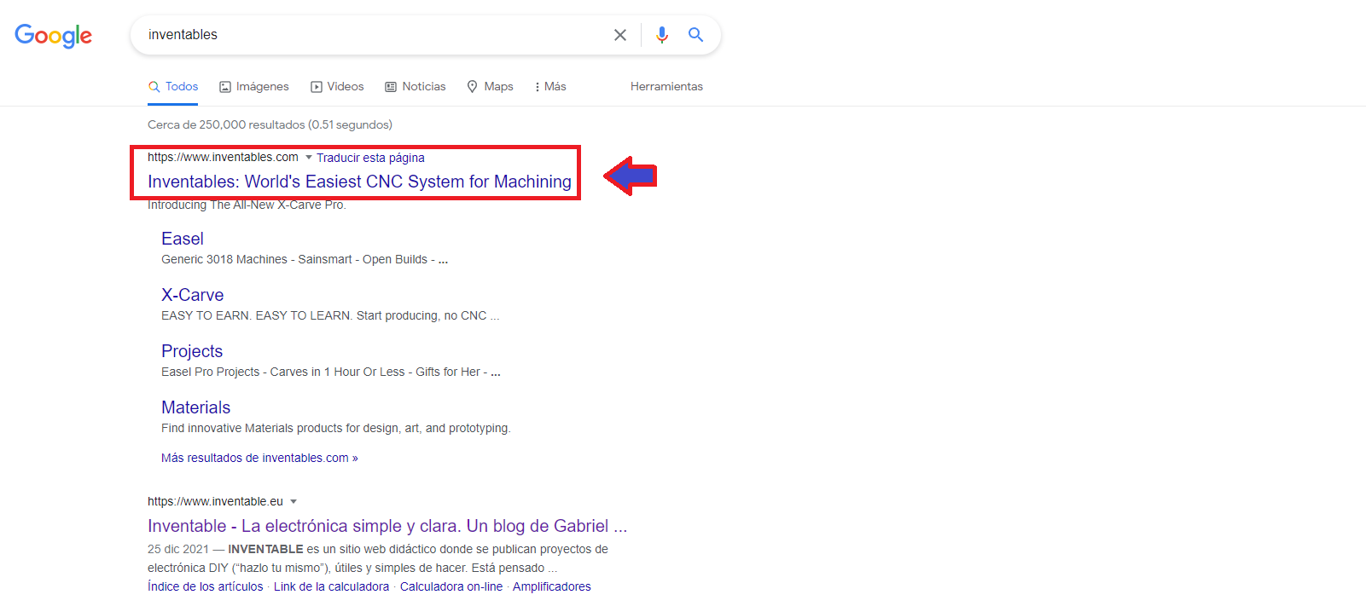
Task: Click the 'Generic 3018 Machines - Sainsmart' description
Action: click(x=305, y=259)
